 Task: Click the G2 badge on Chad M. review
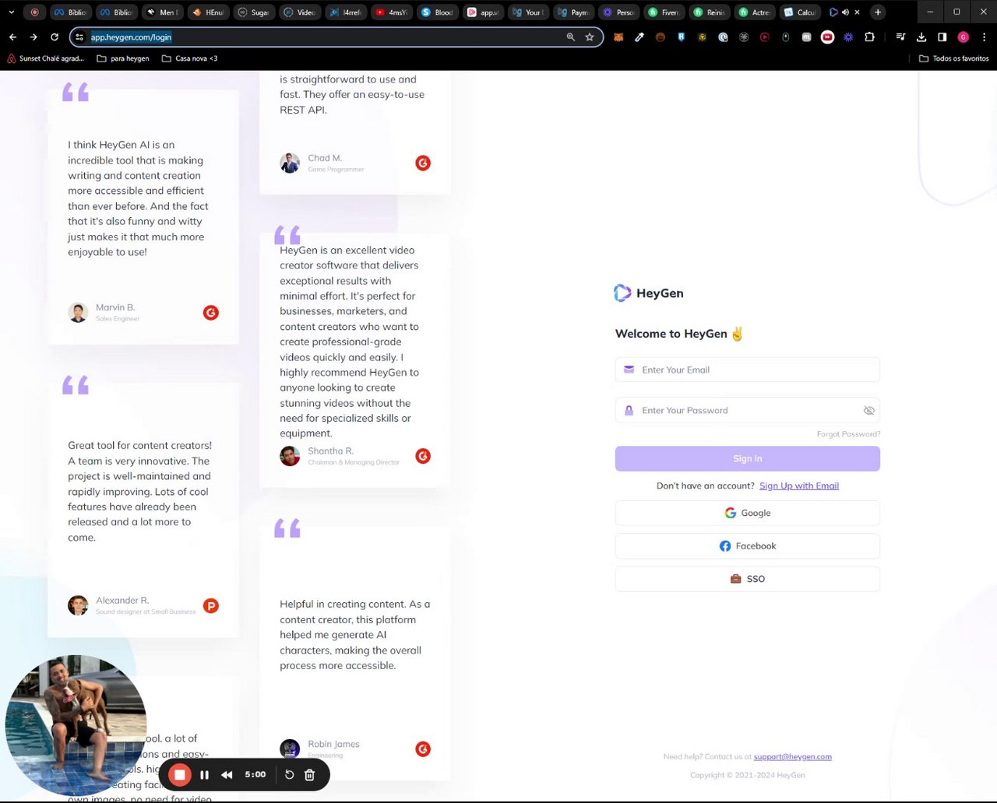[423, 163]
